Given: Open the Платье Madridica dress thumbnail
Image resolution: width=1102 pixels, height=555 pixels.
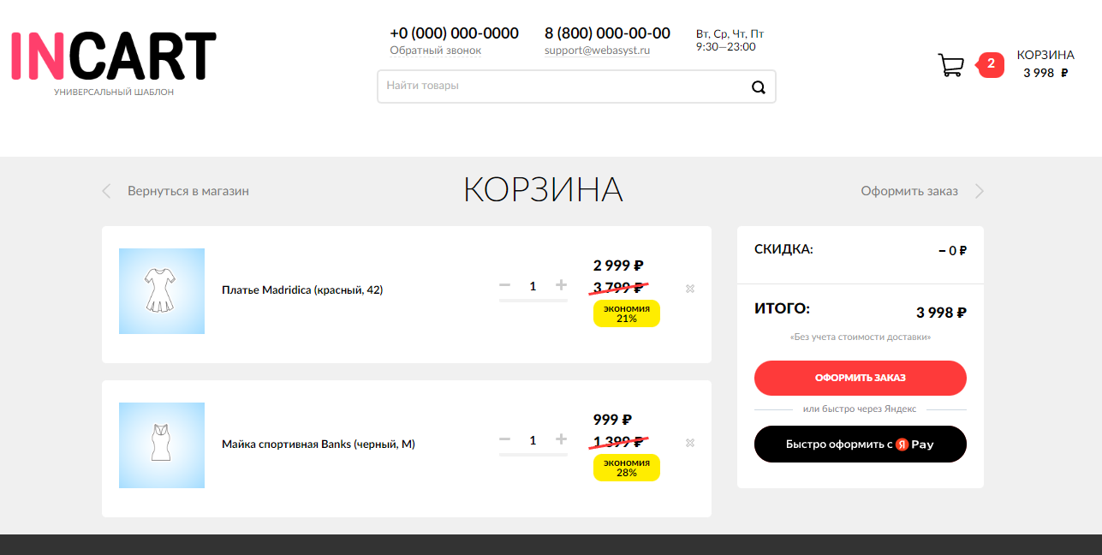Looking at the screenshot, I should [x=162, y=291].
